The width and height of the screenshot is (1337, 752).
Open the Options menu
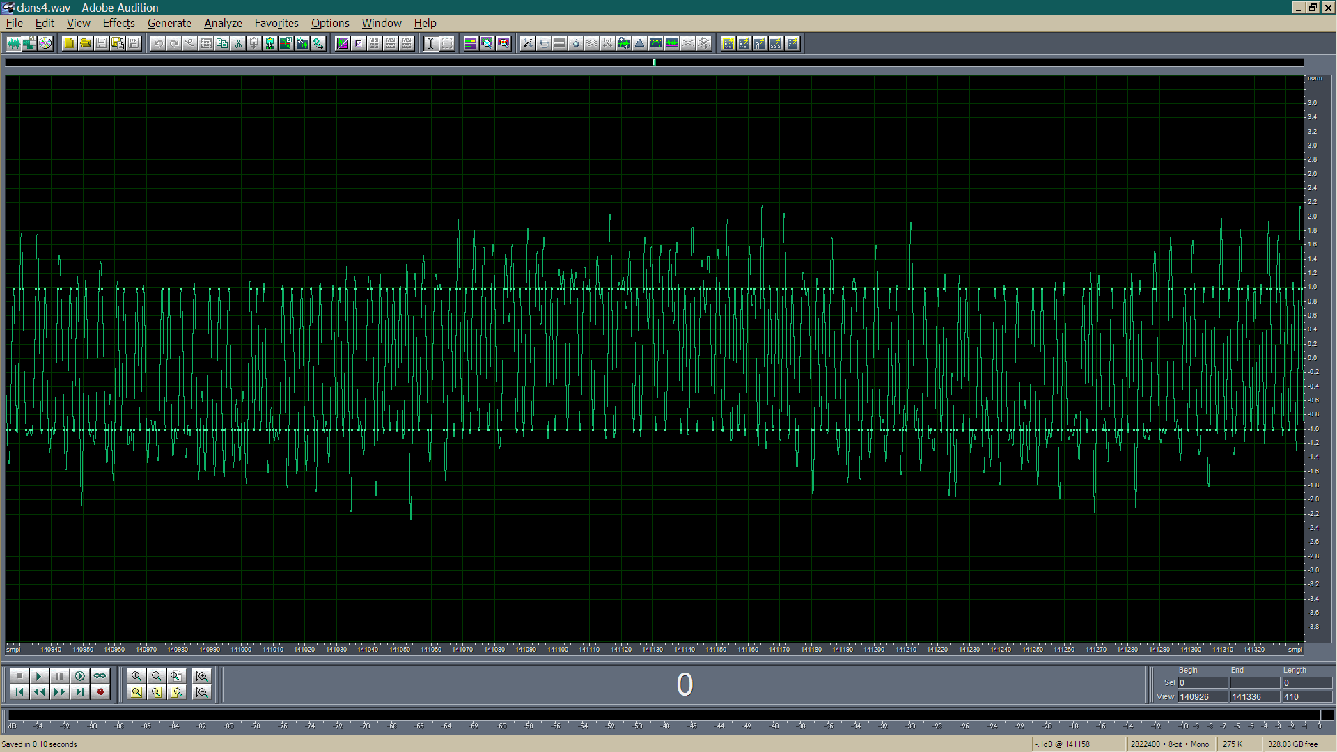point(330,23)
